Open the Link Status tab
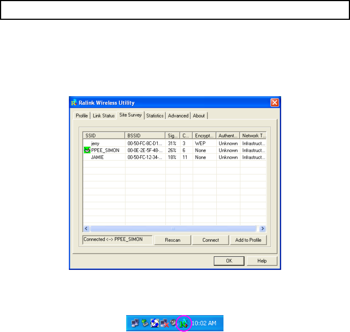 [104, 116]
